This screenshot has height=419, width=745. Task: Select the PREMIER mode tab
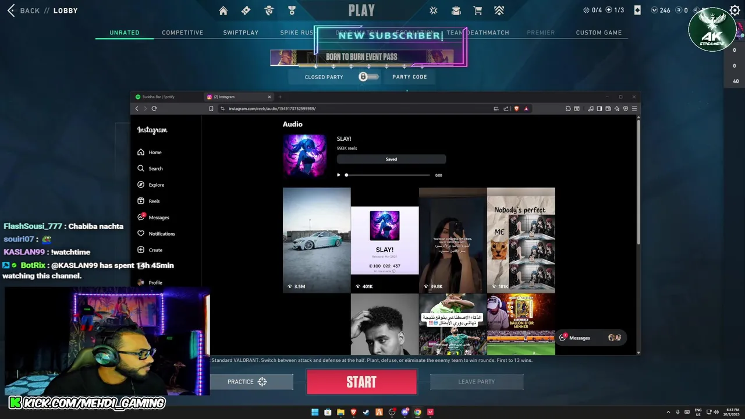[541, 33]
